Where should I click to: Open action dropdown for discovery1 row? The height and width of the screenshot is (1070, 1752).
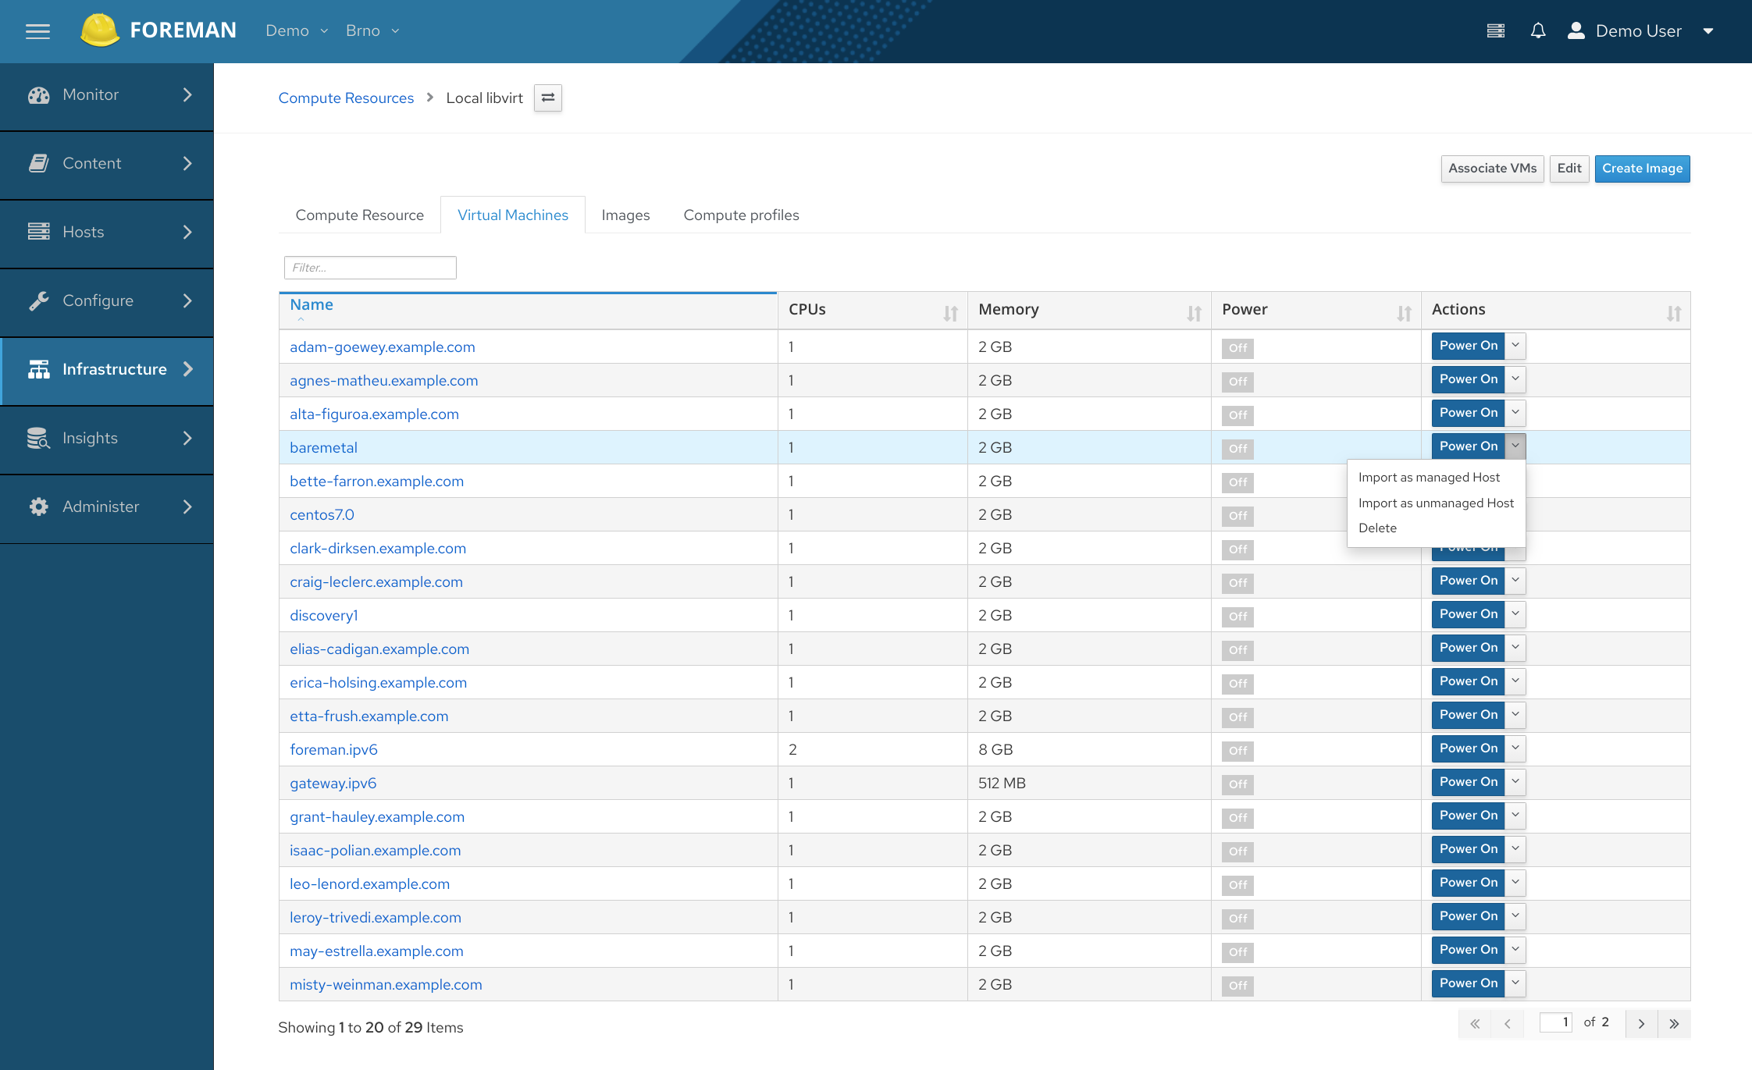(x=1515, y=614)
